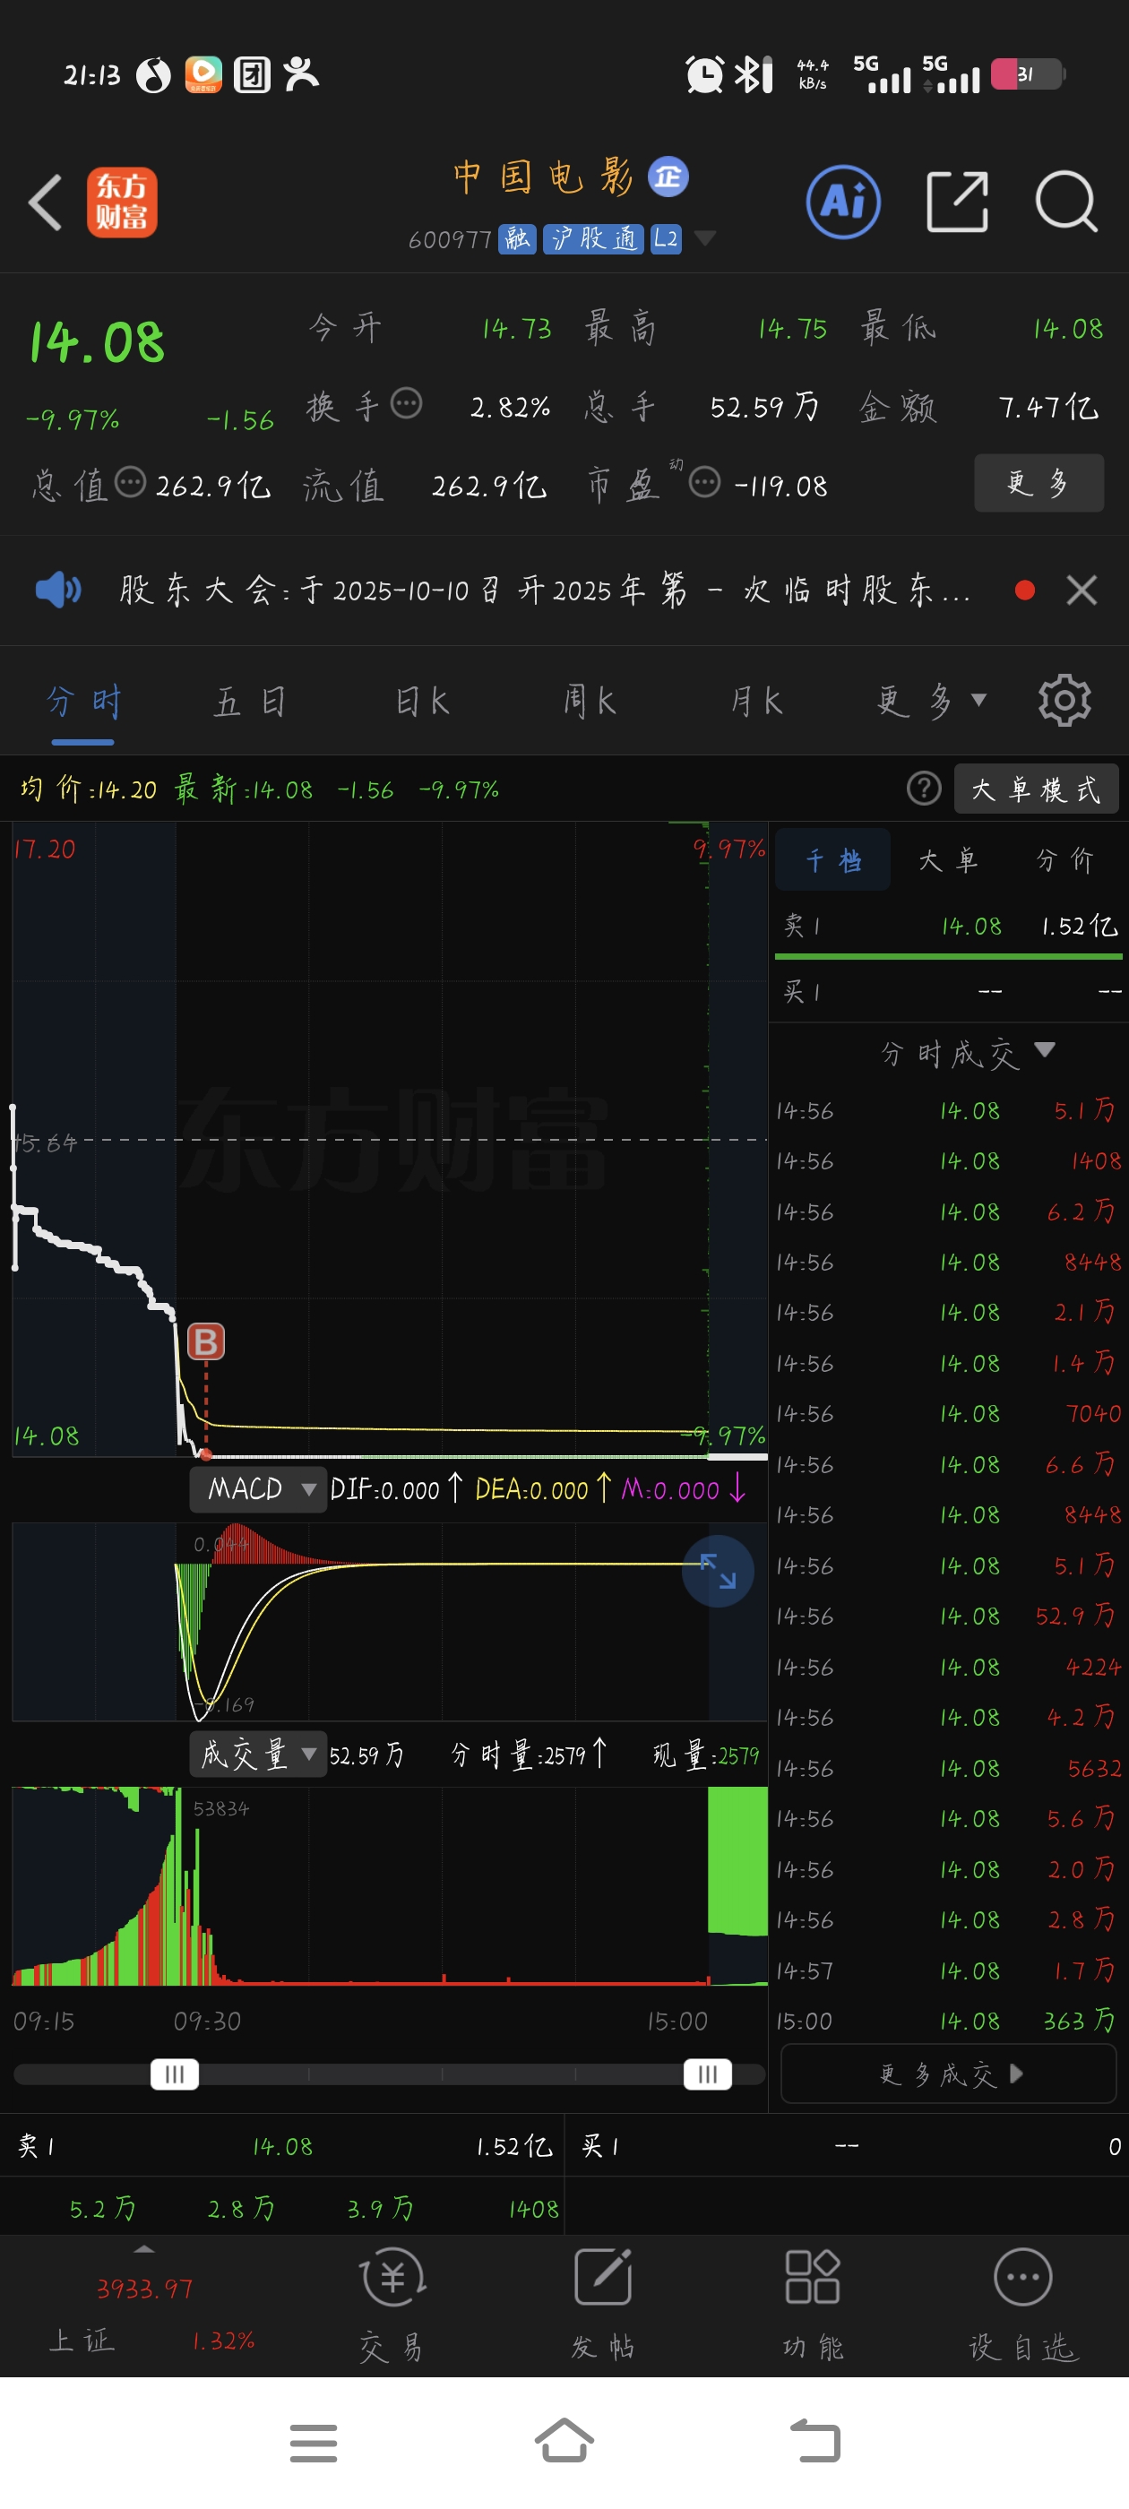The image size is (1129, 2509).
Task: Tap info icon next to 换手
Action: (x=406, y=402)
